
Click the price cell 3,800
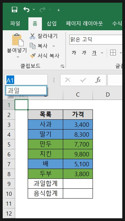(x=78, y=174)
